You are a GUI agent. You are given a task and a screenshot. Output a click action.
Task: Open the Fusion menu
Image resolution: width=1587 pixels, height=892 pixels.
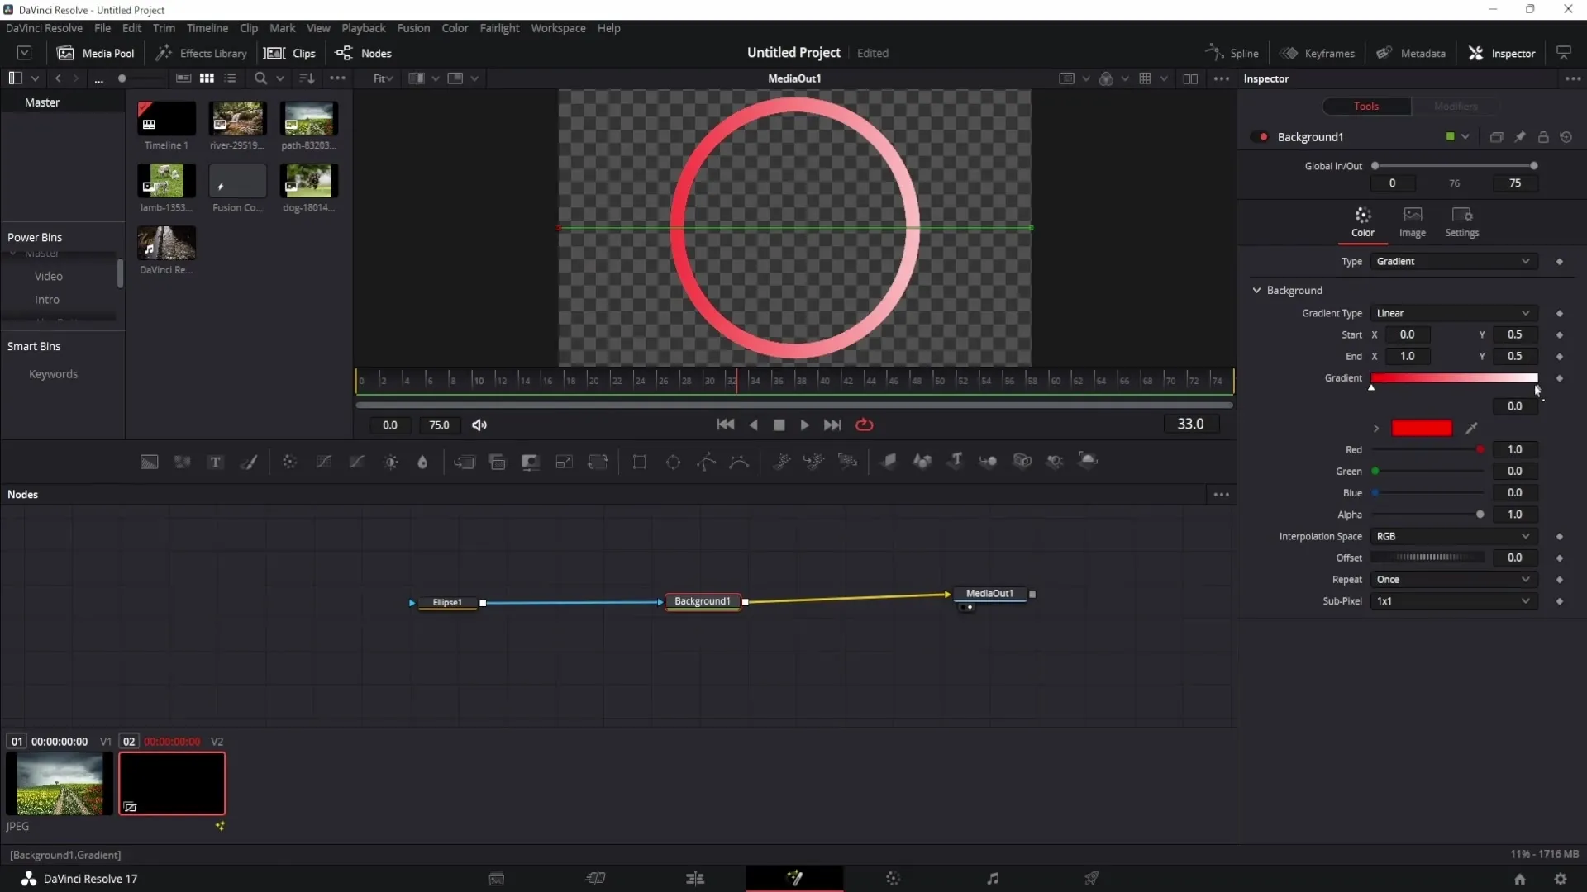coord(413,28)
